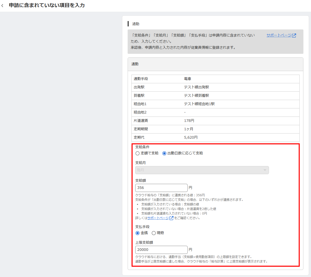This screenshot has height=277, width=311.
Task: Click the 経由地1 value テスト線経由地1駅
Action: (x=199, y=104)
